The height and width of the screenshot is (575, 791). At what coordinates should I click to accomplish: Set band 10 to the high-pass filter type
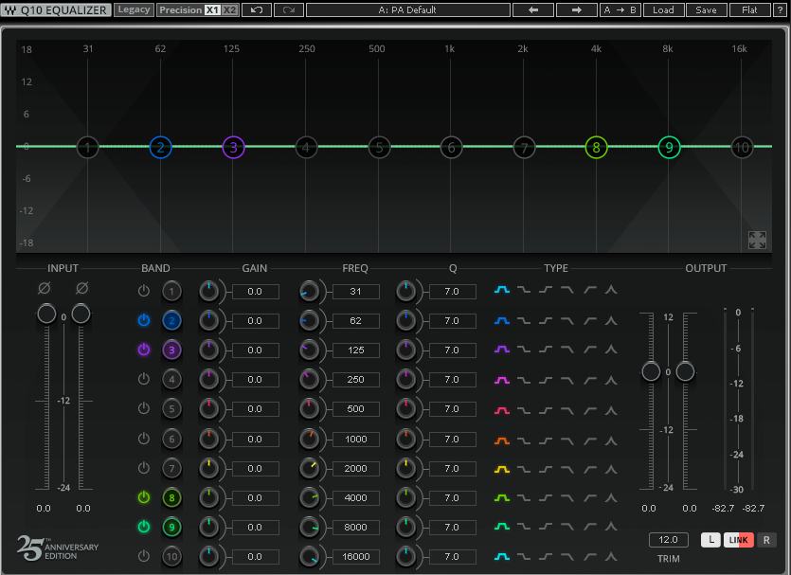588,557
